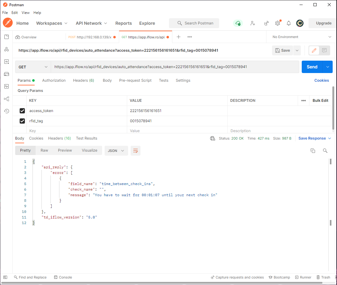Open the Save options dropdown arrow
The height and width of the screenshot is (285, 337).
point(297,50)
